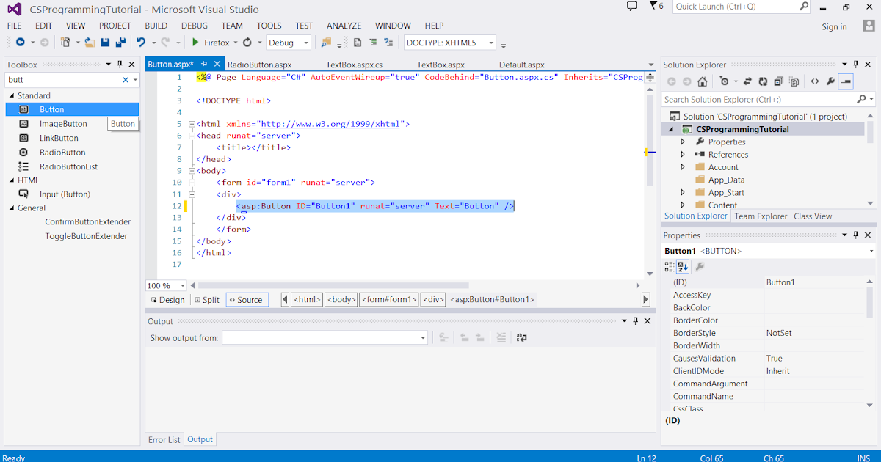Switch to Design view
The image size is (881, 462).
pyautogui.click(x=167, y=299)
